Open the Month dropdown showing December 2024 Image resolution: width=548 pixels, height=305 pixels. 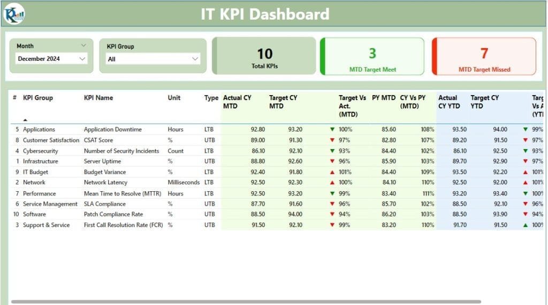click(x=51, y=59)
